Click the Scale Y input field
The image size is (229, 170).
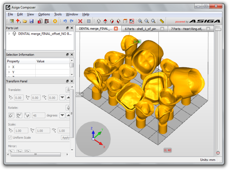coord(43,130)
